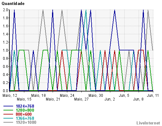The height and width of the screenshot is (126, 162).
Task: Click the Jun, 5 date label
Action: (x=124, y=96)
